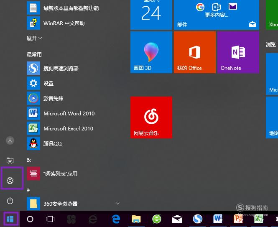Viewport: 278px width, 227px height.
Task: Open File Explorer from taskbar
Action: [136, 219]
